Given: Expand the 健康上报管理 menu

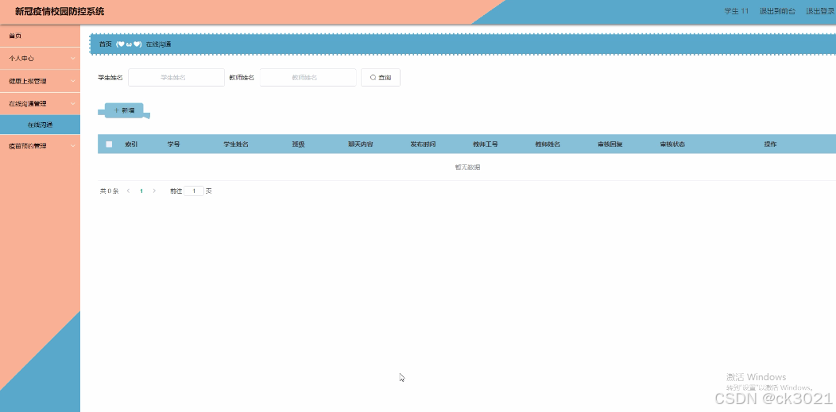Looking at the screenshot, I should [x=40, y=82].
